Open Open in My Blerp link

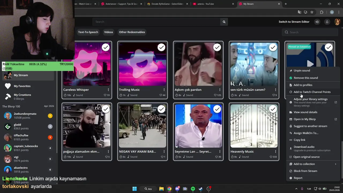313,119
